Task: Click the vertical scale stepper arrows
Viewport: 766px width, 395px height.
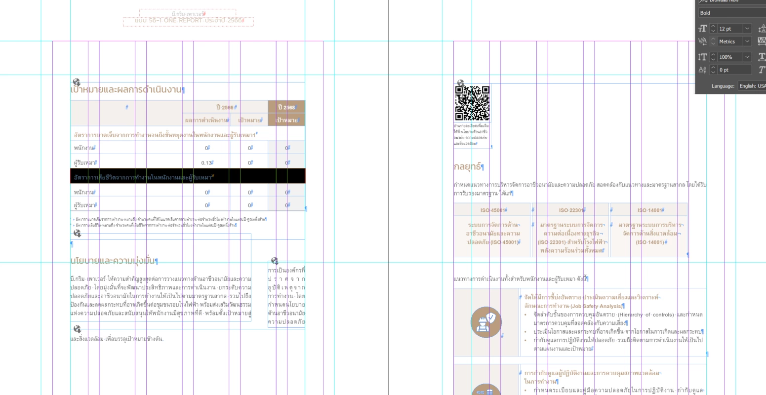Action: [x=713, y=57]
